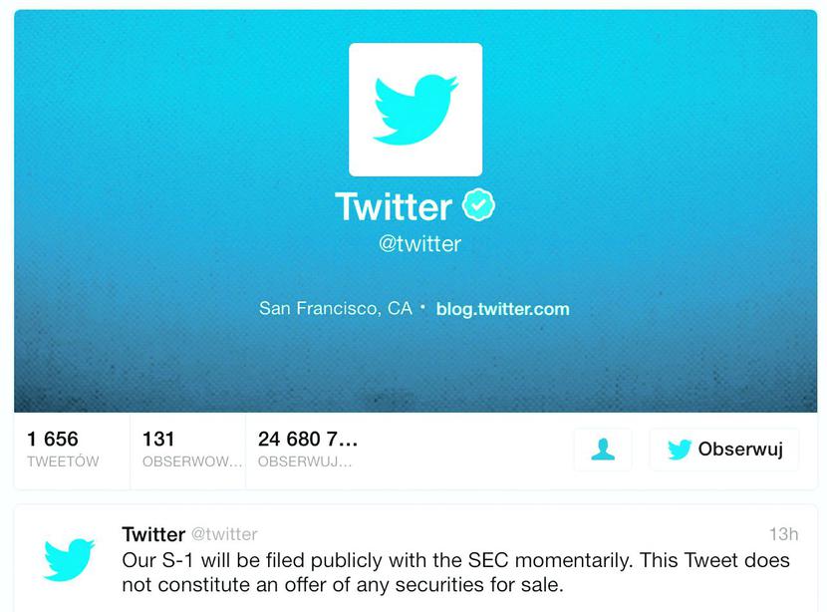Click the large Twitter profile name heading
The height and width of the screenshot is (612, 827).
[x=394, y=206]
